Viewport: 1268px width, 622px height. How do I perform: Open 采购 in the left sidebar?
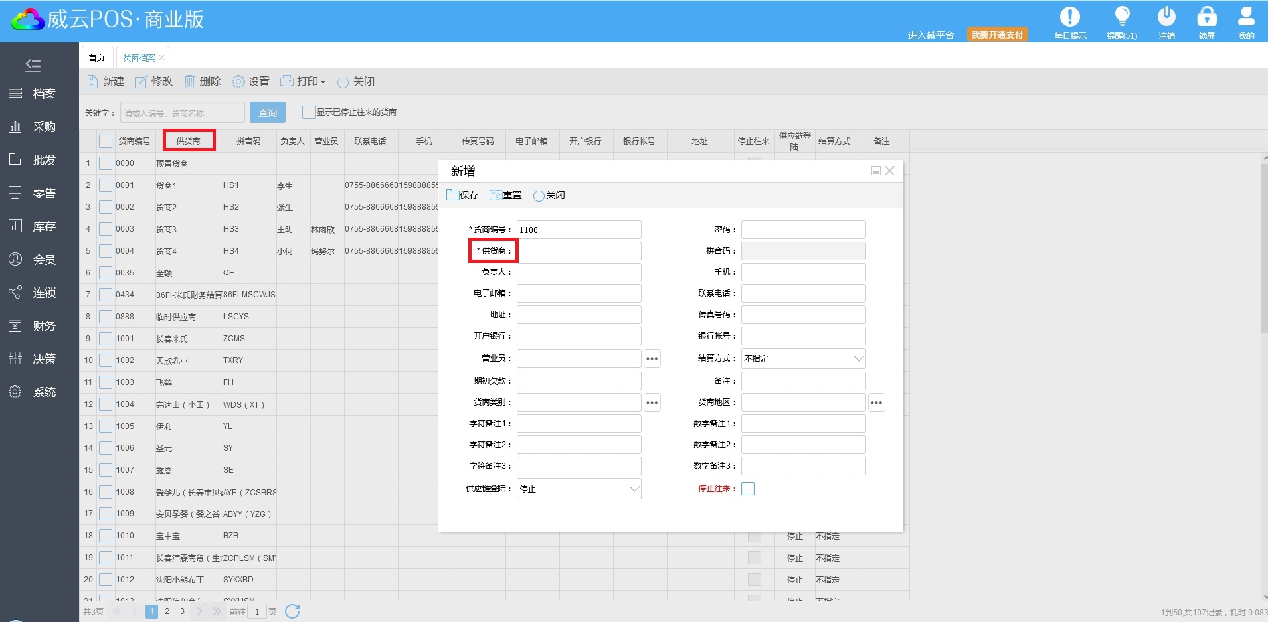tap(44, 127)
